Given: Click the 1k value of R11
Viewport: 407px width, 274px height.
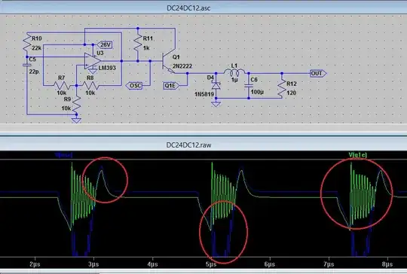Looking at the screenshot, I should (x=146, y=48).
